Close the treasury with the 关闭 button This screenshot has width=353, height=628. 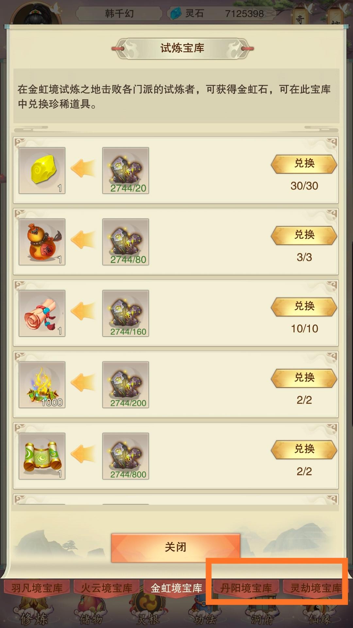coord(176,548)
